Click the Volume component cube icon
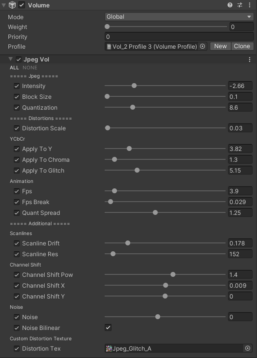The height and width of the screenshot is (358, 257). (12, 5)
